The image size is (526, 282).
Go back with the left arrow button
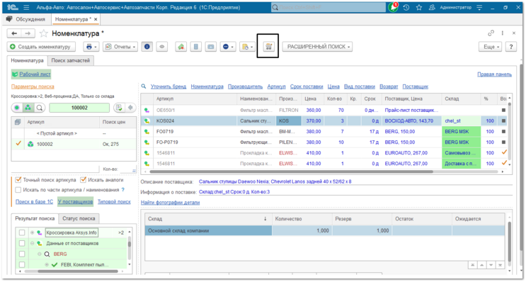14,33
